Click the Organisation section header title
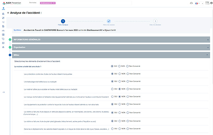 click(x=20, y=47)
